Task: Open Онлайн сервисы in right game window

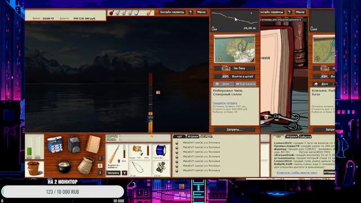Action: [x=272, y=12]
